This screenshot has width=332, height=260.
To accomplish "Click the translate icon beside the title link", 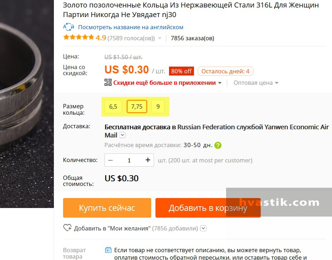I will tap(68, 27).
